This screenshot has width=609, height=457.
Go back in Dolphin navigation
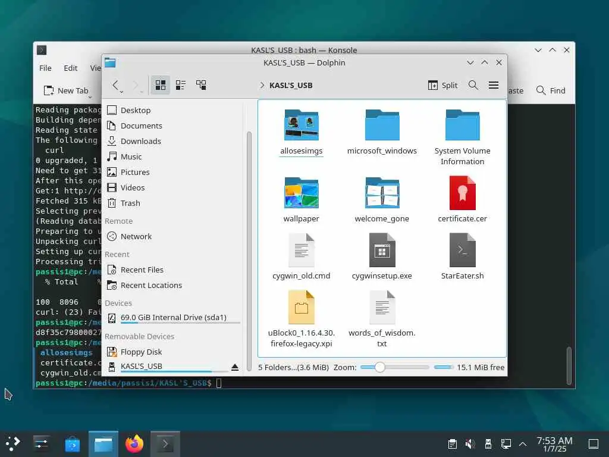115,85
